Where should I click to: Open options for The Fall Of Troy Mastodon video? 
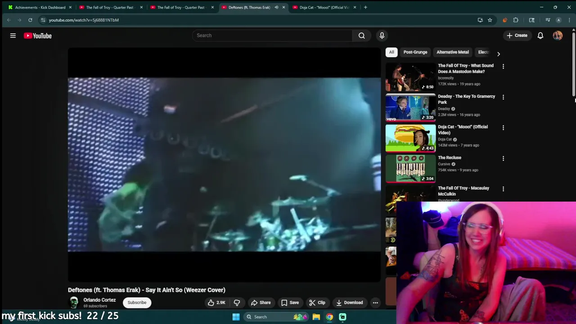point(503,67)
